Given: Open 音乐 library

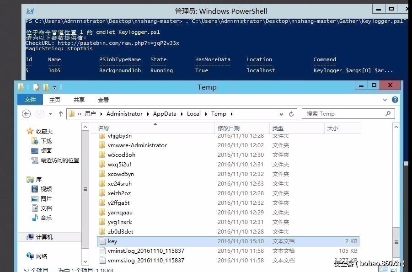Looking at the screenshot, I should coord(46,218).
